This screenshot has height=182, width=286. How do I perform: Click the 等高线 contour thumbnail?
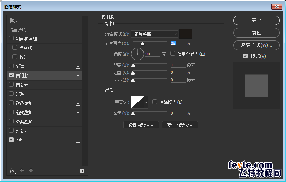[137, 102]
